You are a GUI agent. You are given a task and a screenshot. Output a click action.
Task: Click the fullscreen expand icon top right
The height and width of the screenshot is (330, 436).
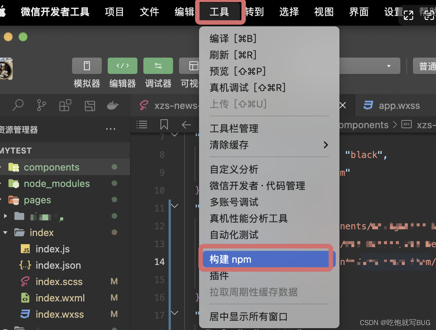(408, 15)
